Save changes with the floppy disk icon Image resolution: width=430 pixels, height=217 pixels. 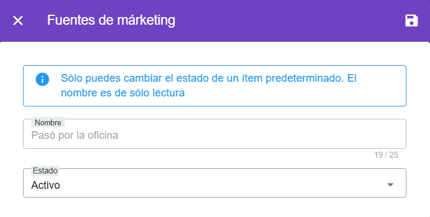[x=411, y=21]
